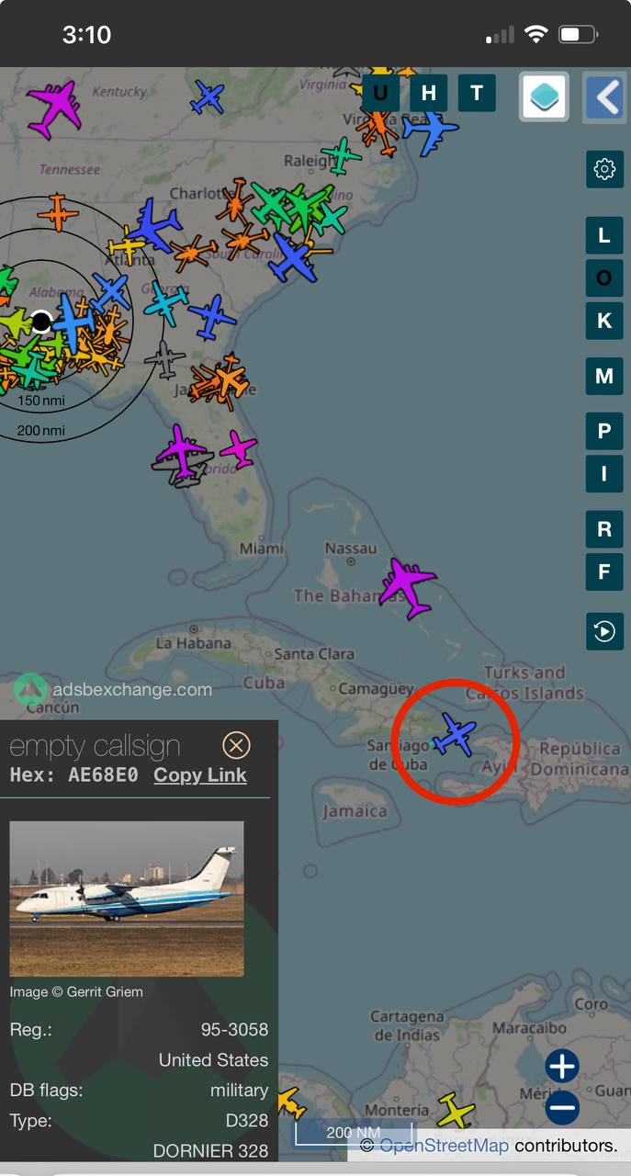The height and width of the screenshot is (1176, 631).
Task: Click the K map option button
Action: pos(604,321)
